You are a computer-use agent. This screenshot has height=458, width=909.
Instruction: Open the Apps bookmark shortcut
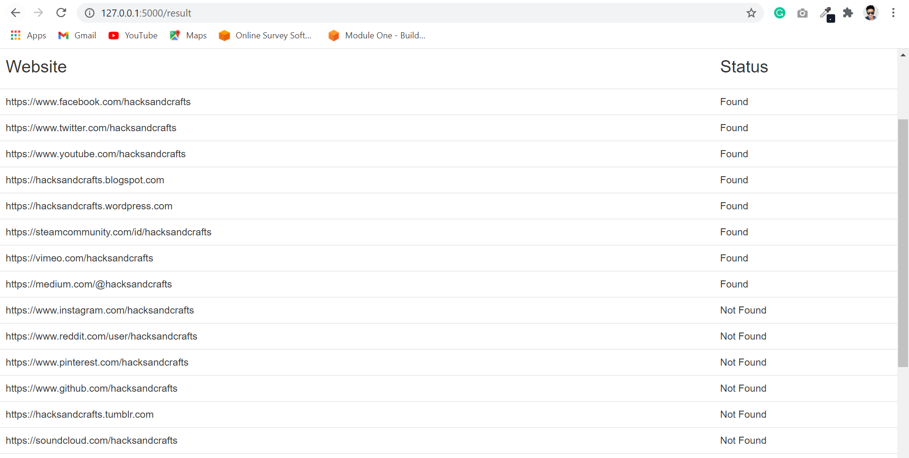coord(28,36)
